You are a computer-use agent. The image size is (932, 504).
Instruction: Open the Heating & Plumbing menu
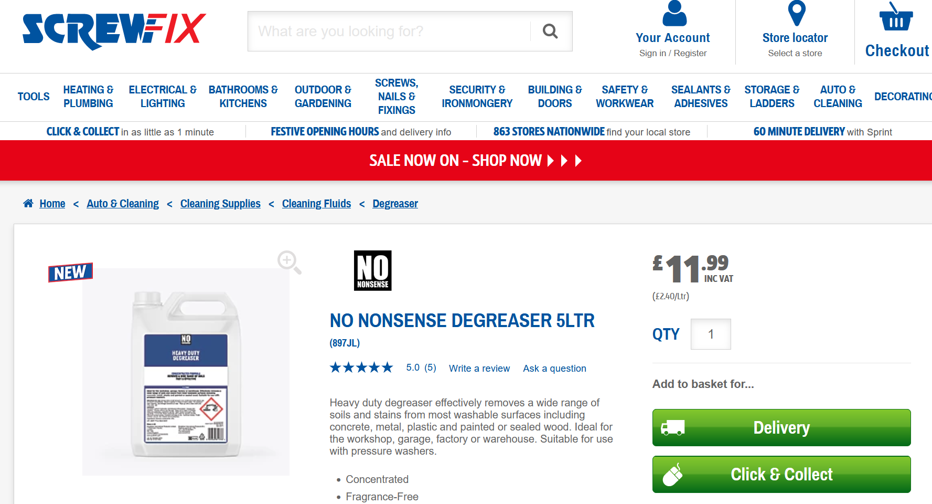click(x=88, y=97)
